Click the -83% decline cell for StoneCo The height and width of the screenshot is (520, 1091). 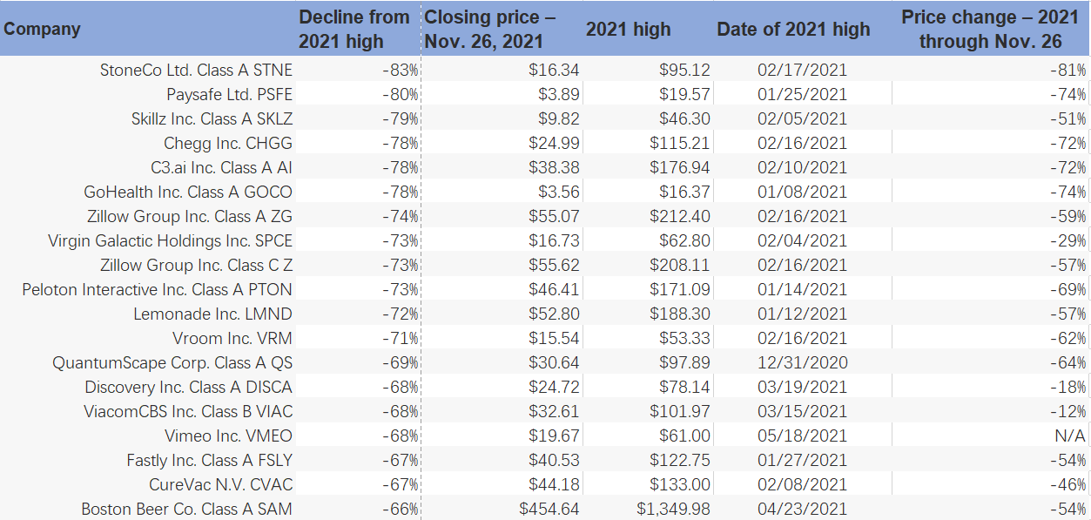point(400,70)
